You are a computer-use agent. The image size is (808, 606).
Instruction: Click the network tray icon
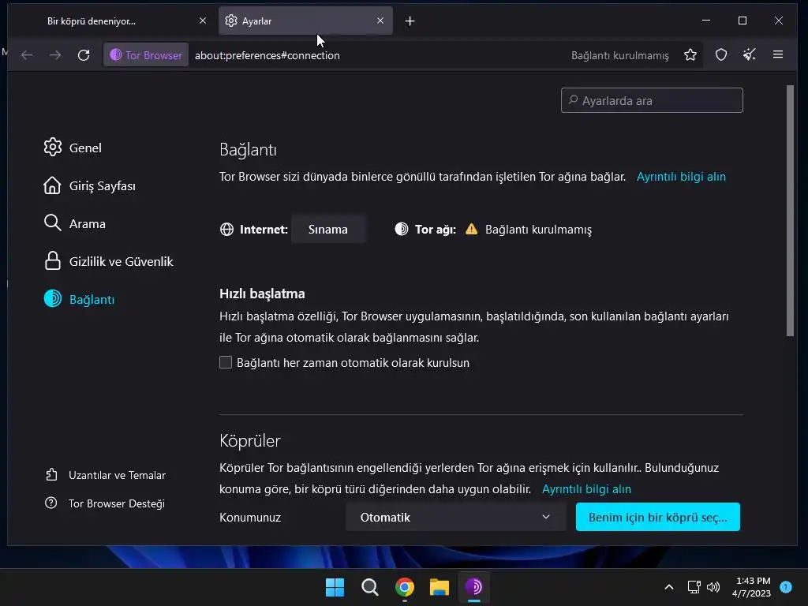point(694,587)
